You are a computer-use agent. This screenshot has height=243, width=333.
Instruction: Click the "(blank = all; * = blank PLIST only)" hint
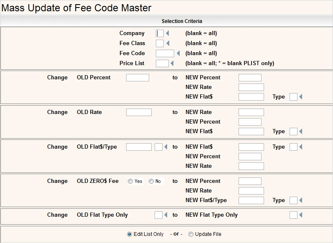pos(230,63)
